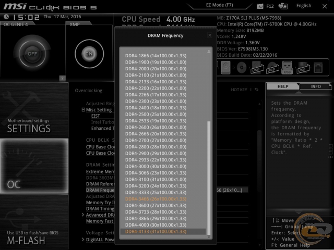Screen dimensions: 334x250
Task: Select the USB flash drive boot icon
Action: (287, 67)
